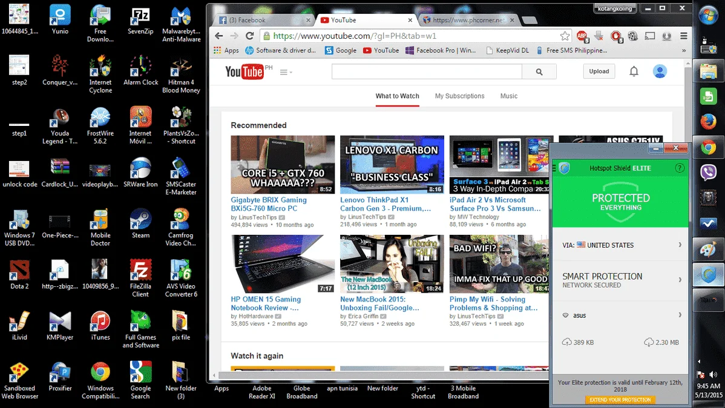This screenshot has width=725, height=408.
Task: Open KeepVid DL bookmark
Action: 507,50
